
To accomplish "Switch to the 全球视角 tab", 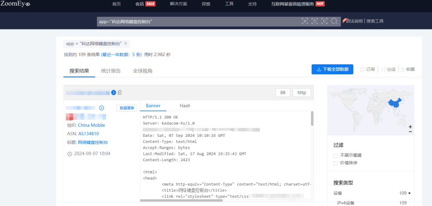I will click(143, 71).
